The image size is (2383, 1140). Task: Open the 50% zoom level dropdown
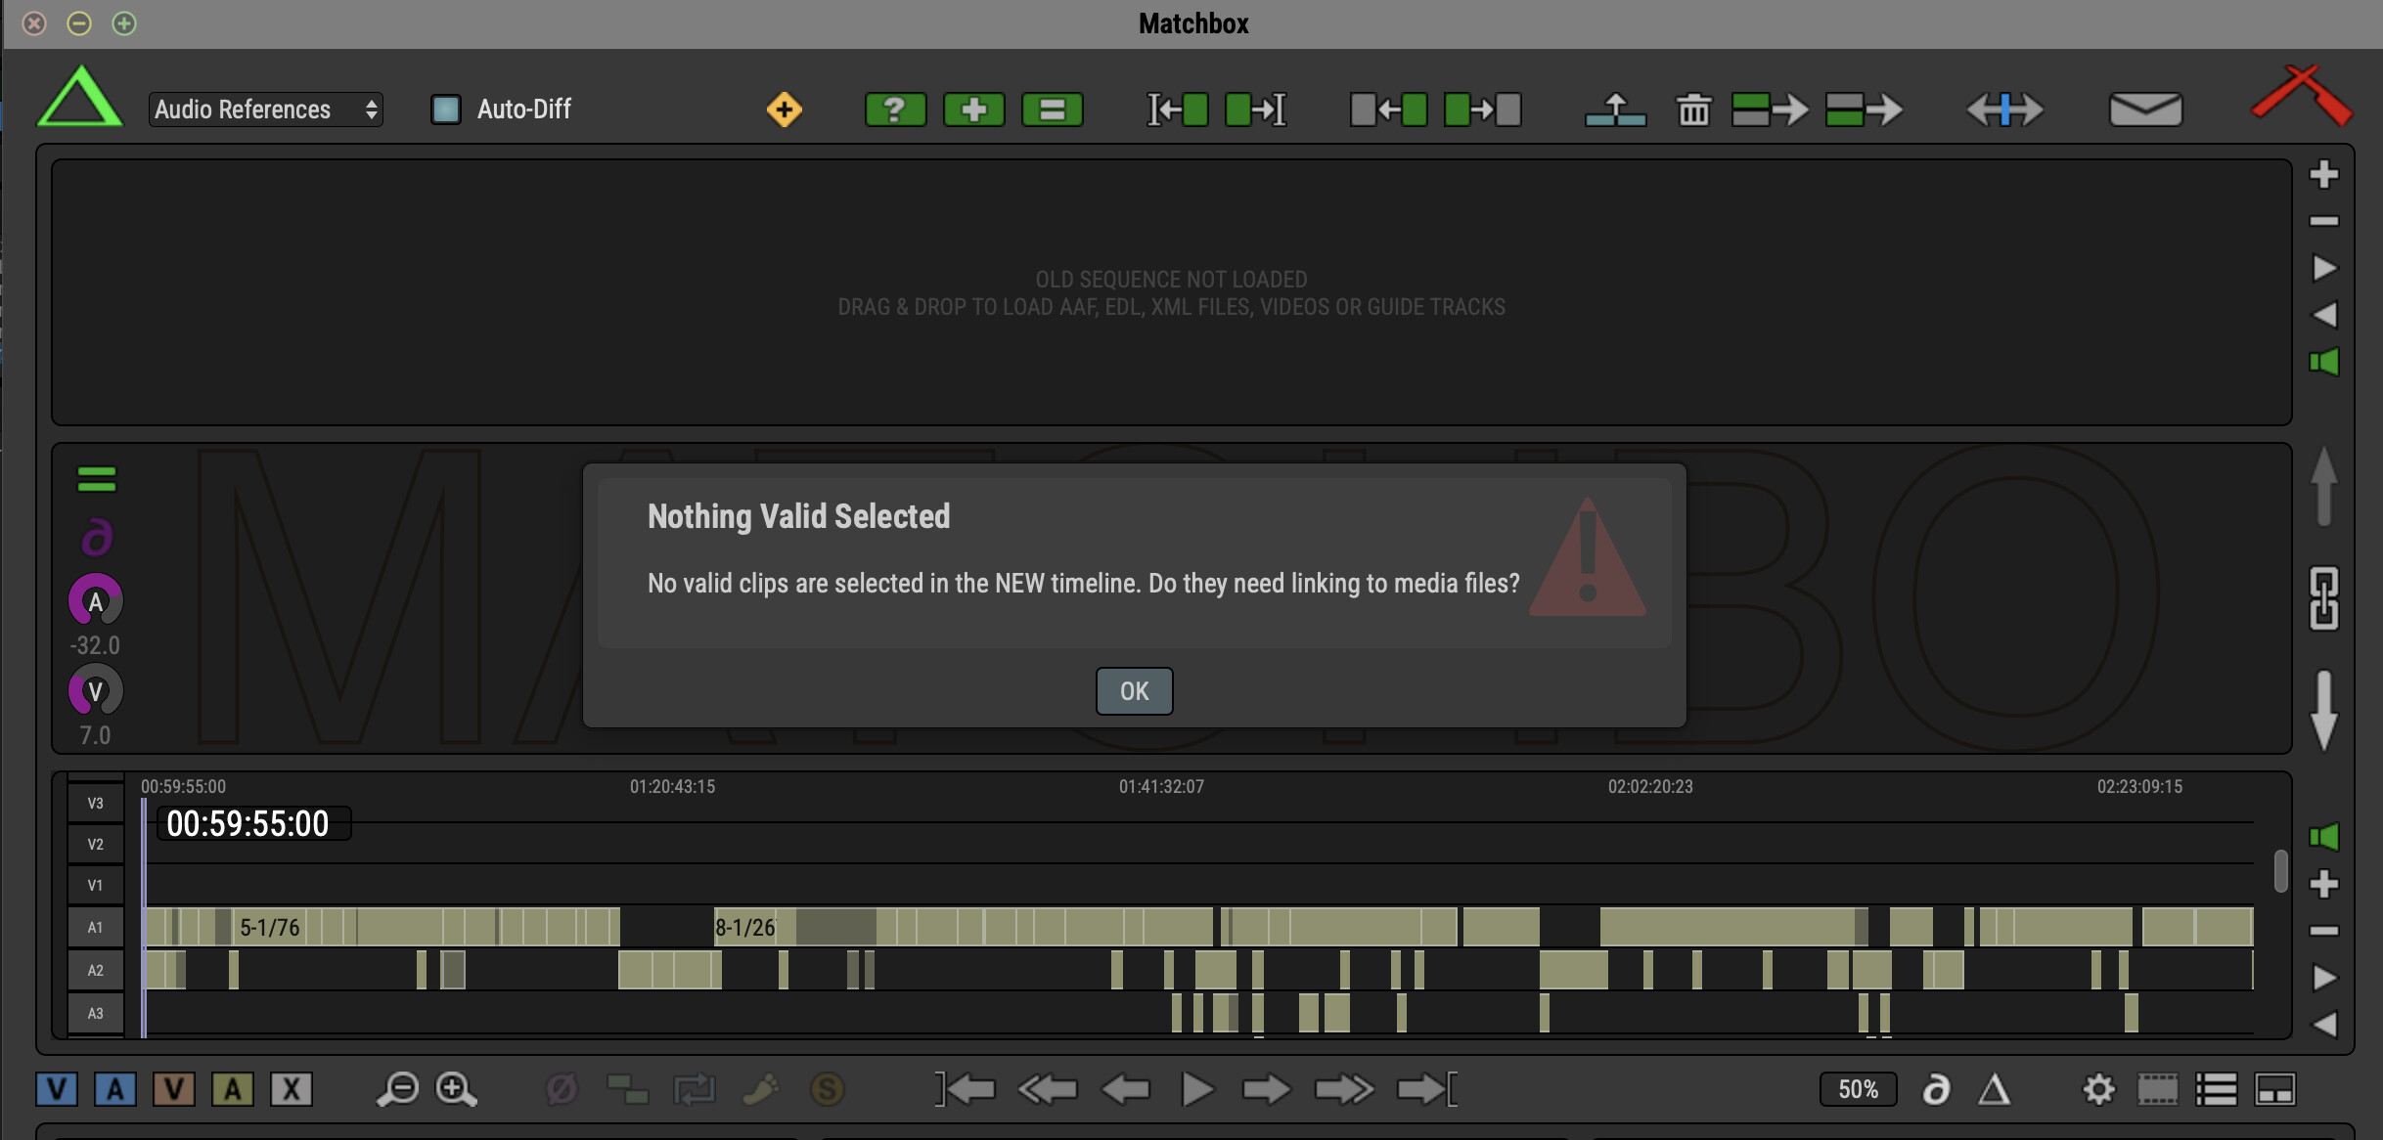click(1857, 1089)
